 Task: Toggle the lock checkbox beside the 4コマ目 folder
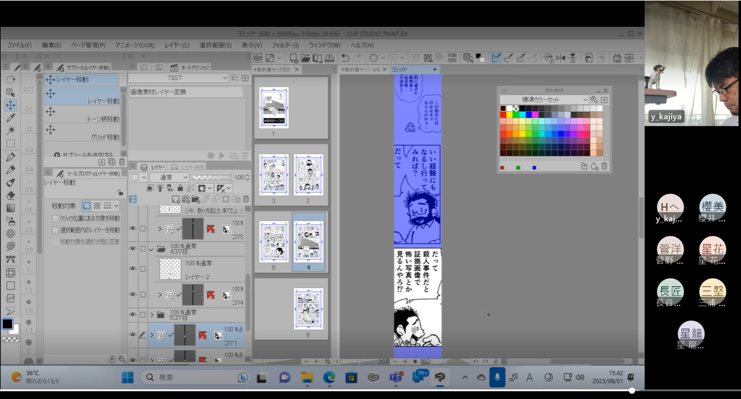click(x=143, y=248)
